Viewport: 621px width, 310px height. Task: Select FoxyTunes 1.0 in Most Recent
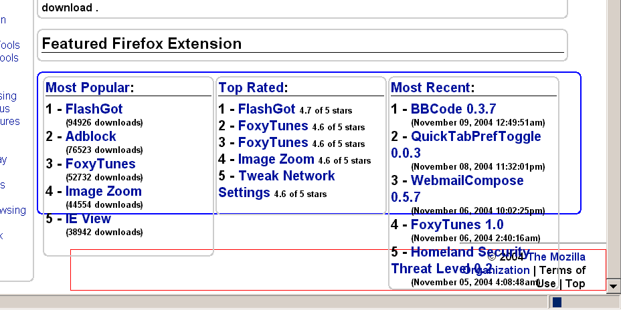click(x=456, y=224)
